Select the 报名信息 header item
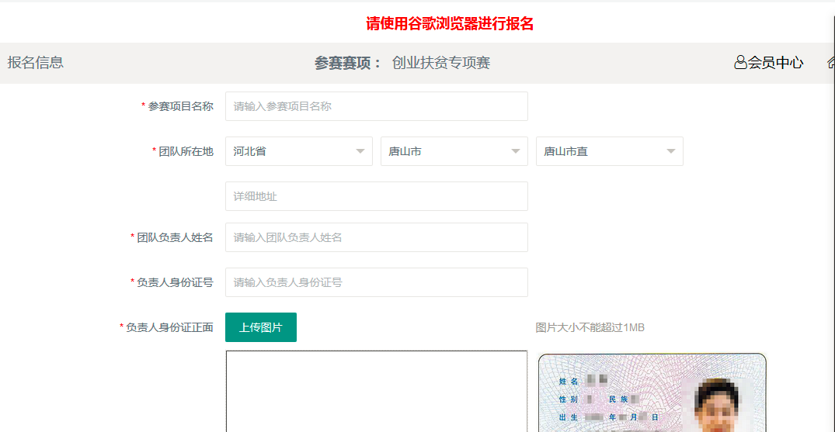Screen dimensions: 835x432 (x=36, y=63)
